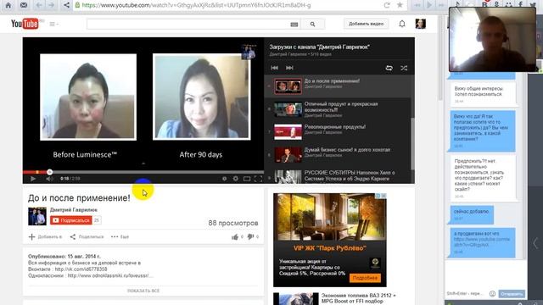Skip to next video in playlist
The image size is (543, 305).
289,68
